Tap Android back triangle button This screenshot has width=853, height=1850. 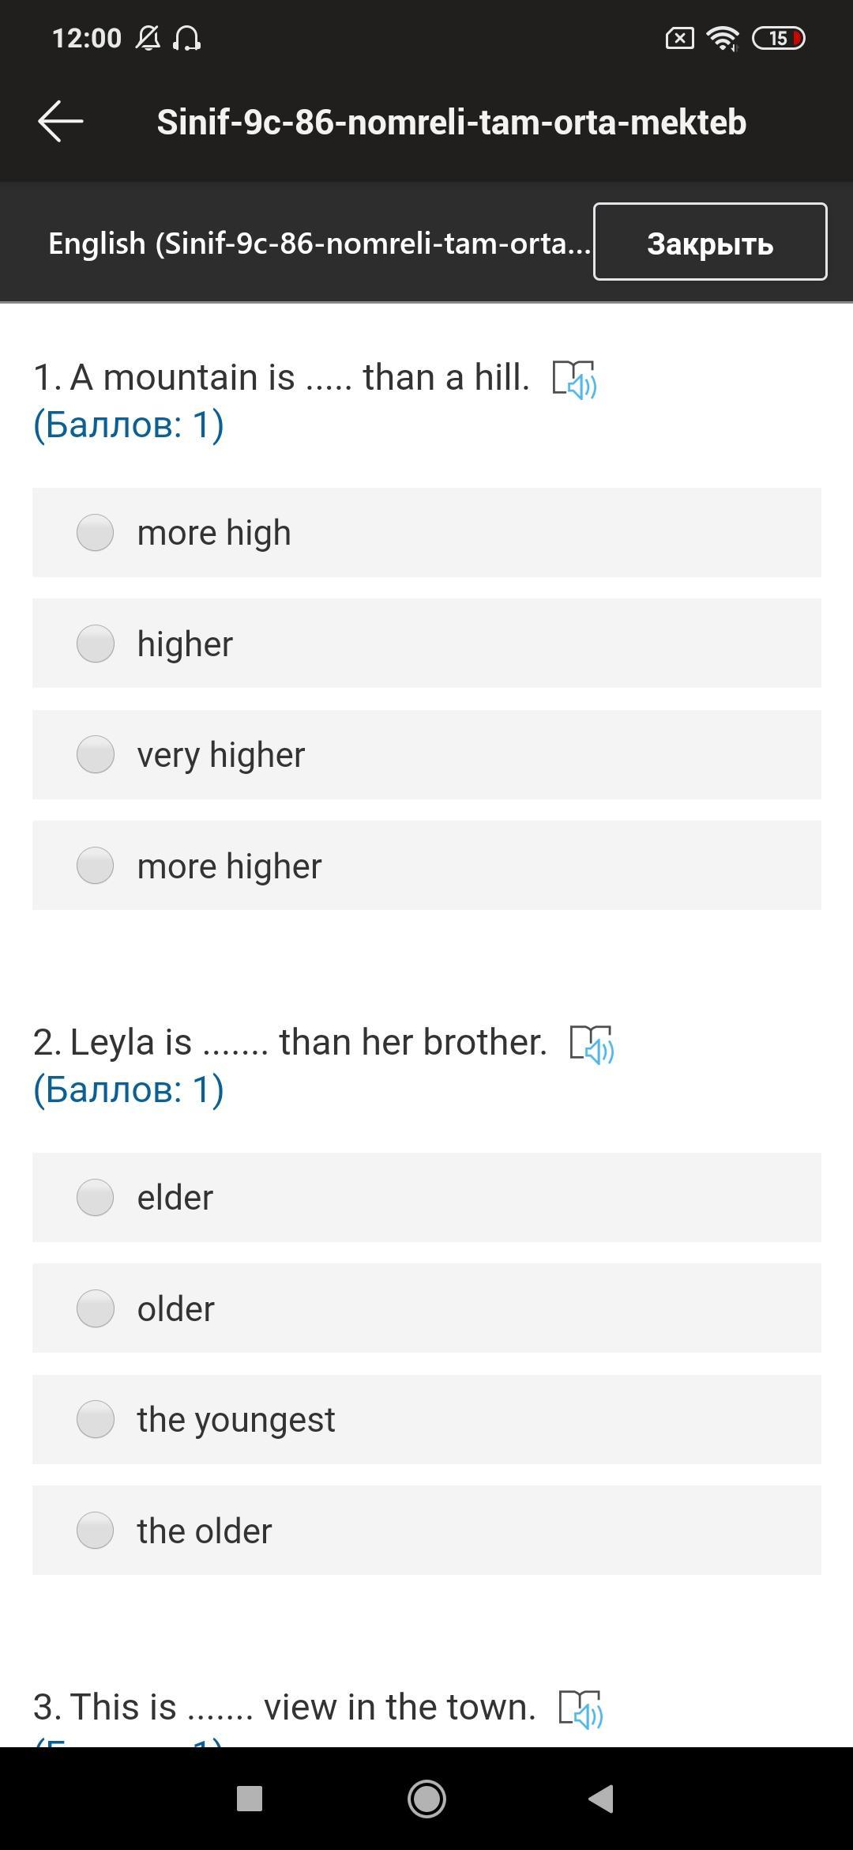click(x=602, y=1799)
